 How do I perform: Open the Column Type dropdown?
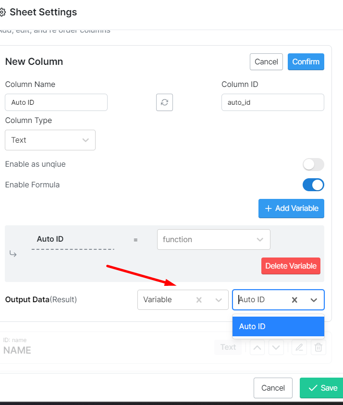pyautogui.click(x=50, y=140)
